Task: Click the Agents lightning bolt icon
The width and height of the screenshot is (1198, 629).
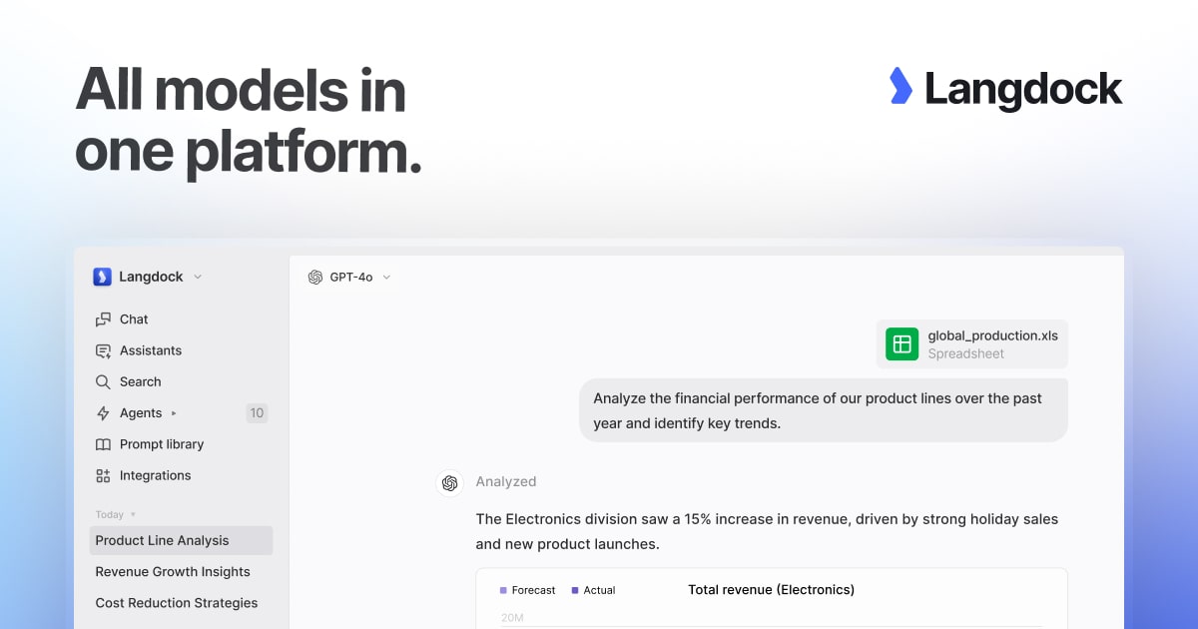Action: click(x=103, y=413)
